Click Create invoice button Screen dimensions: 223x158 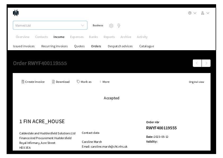(x=33, y=82)
